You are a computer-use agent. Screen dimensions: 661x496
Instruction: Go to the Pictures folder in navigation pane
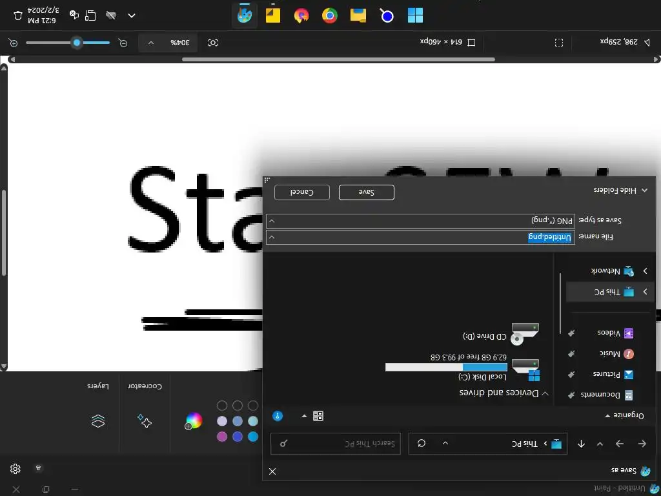tap(608, 374)
